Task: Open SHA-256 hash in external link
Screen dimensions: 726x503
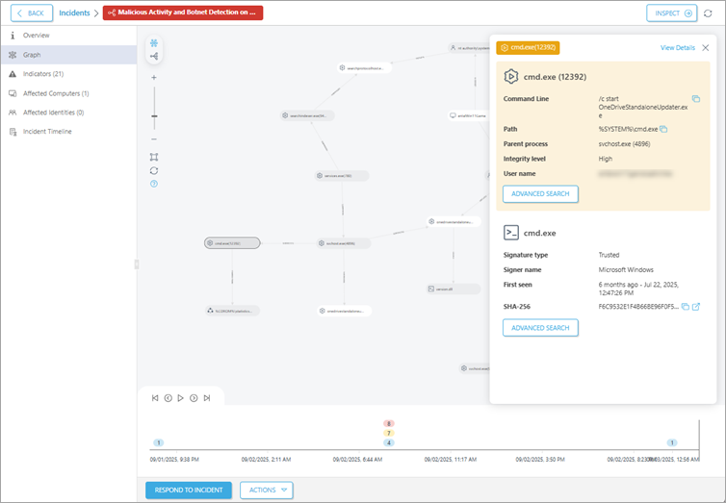Action: (x=696, y=307)
